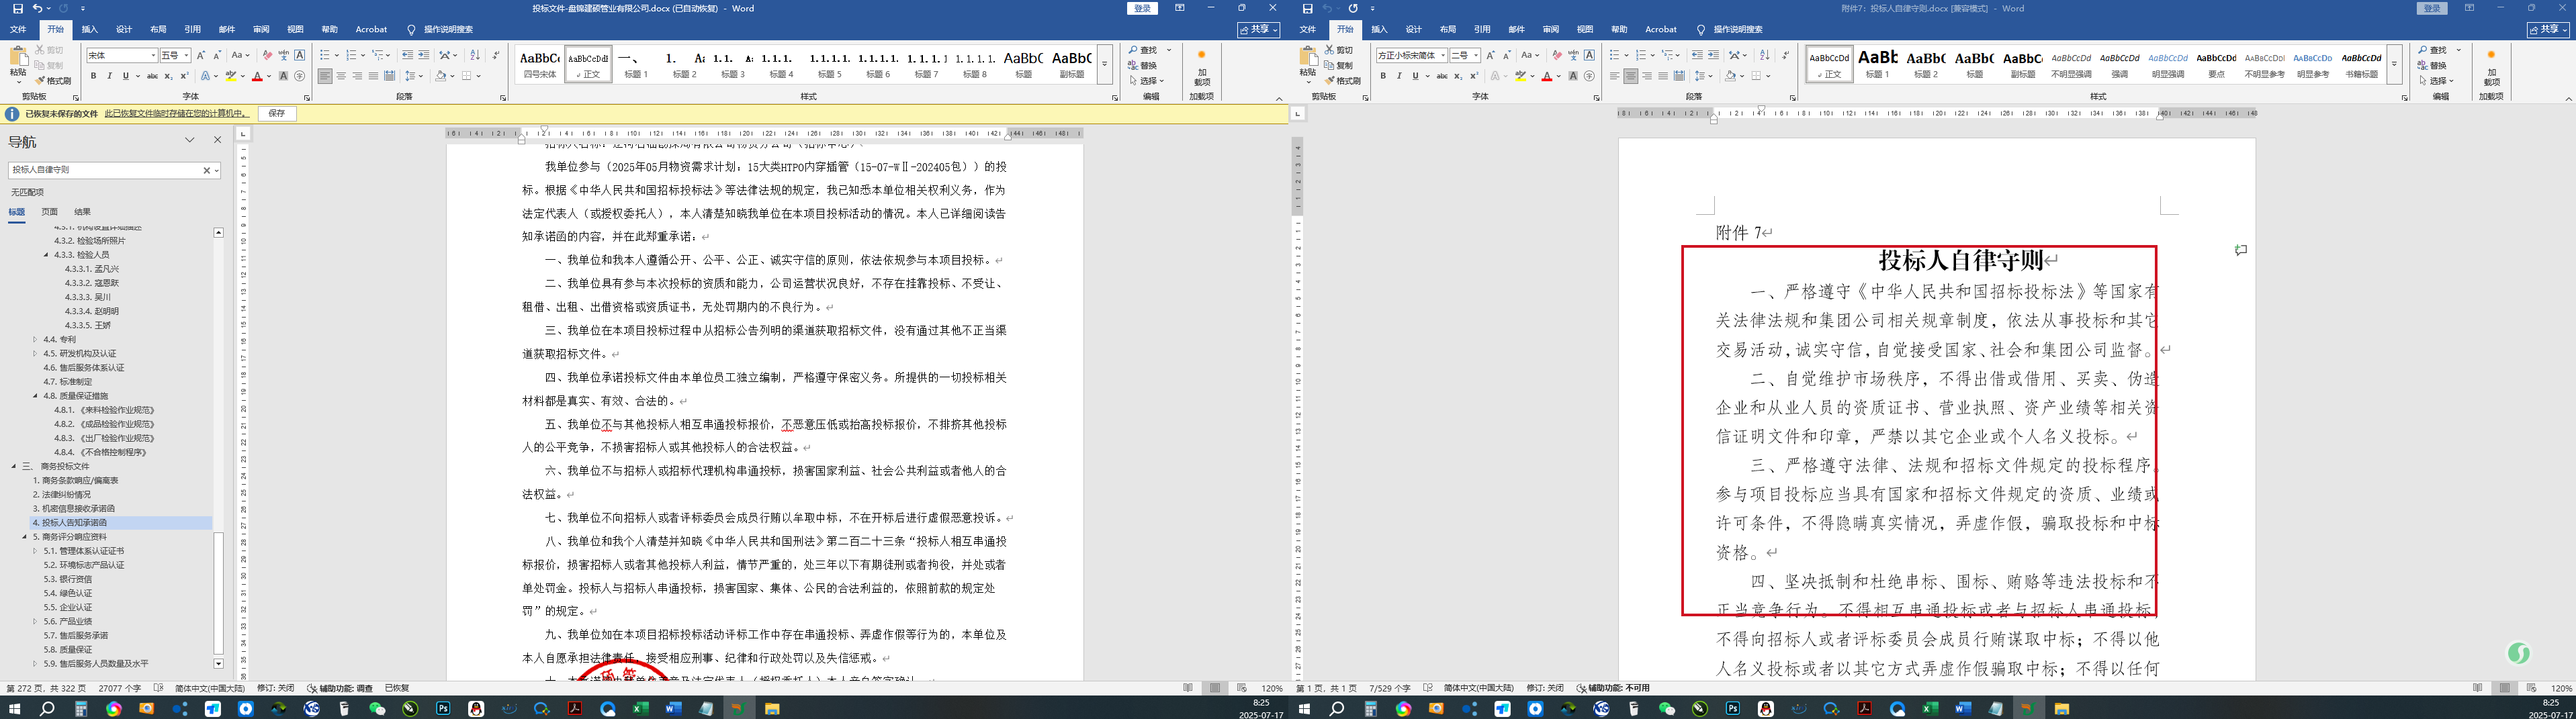Open the font size dropdown in the left Word window

pyautogui.click(x=186, y=55)
